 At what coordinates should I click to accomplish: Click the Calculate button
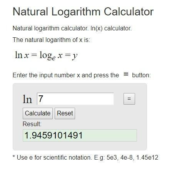[x=38, y=113]
